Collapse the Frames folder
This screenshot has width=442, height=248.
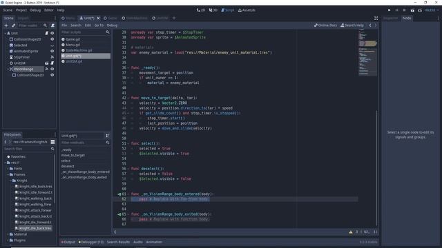click(8, 174)
